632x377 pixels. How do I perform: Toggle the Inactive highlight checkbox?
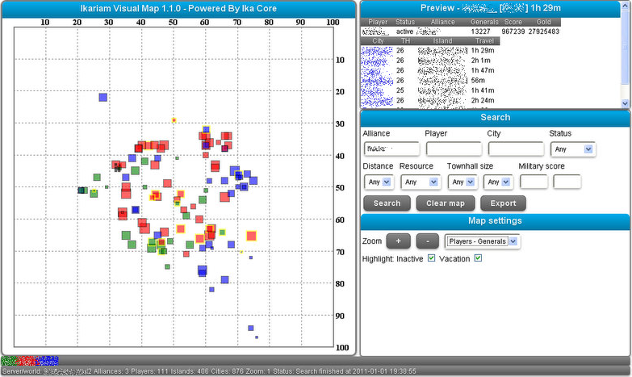431,258
